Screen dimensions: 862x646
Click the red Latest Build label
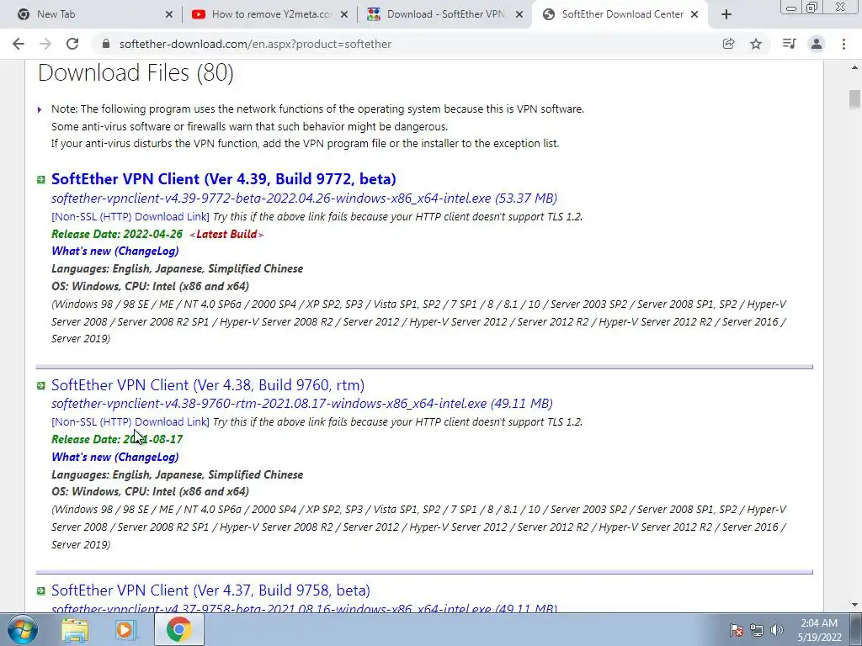pyautogui.click(x=226, y=234)
